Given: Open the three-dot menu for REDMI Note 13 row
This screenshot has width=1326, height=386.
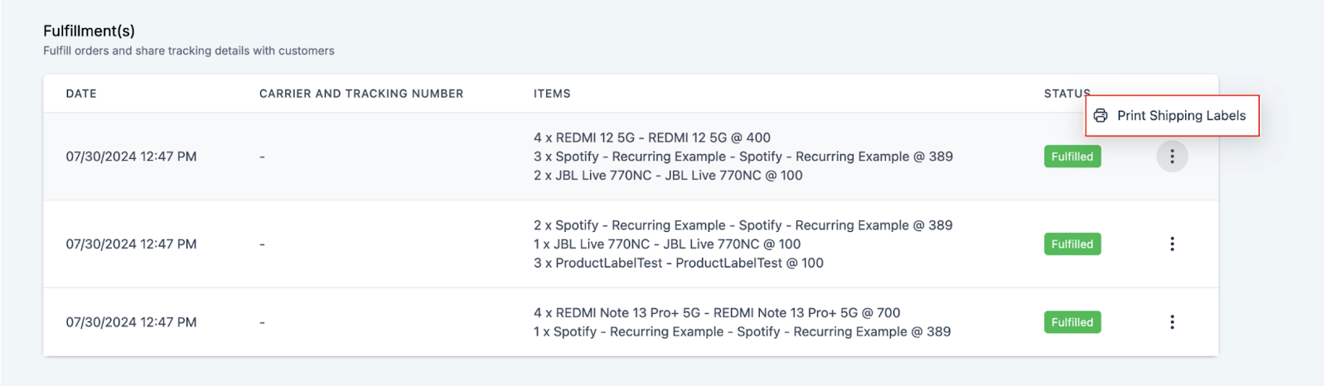Looking at the screenshot, I should click(1172, 322).
